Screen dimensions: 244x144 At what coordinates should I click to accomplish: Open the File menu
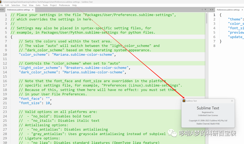[1, 5]
